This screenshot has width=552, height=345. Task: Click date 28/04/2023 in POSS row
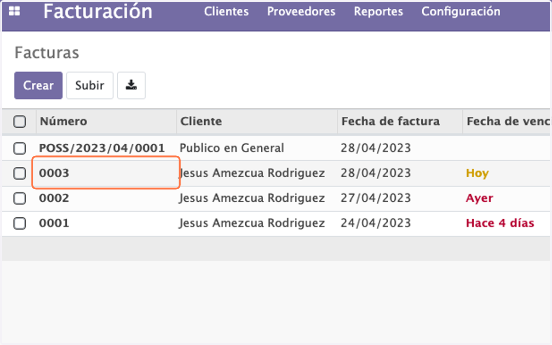click(x=375, y=148)
